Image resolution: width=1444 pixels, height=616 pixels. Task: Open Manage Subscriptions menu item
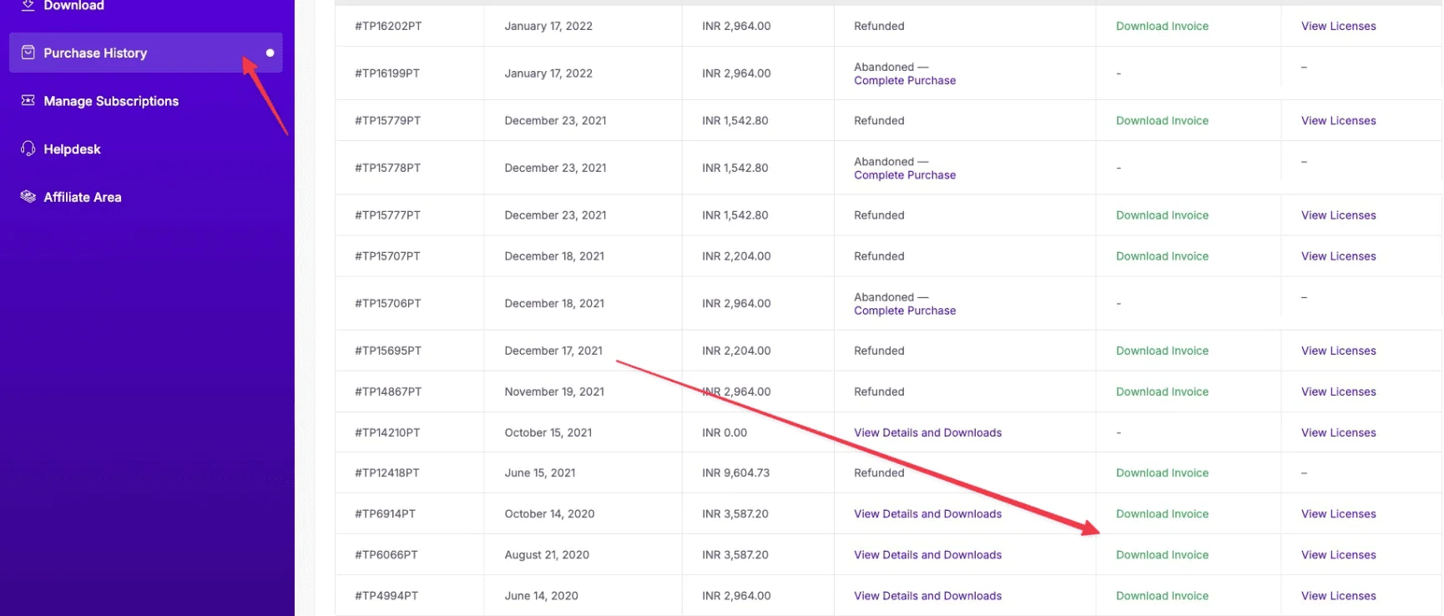click(111, 101)
